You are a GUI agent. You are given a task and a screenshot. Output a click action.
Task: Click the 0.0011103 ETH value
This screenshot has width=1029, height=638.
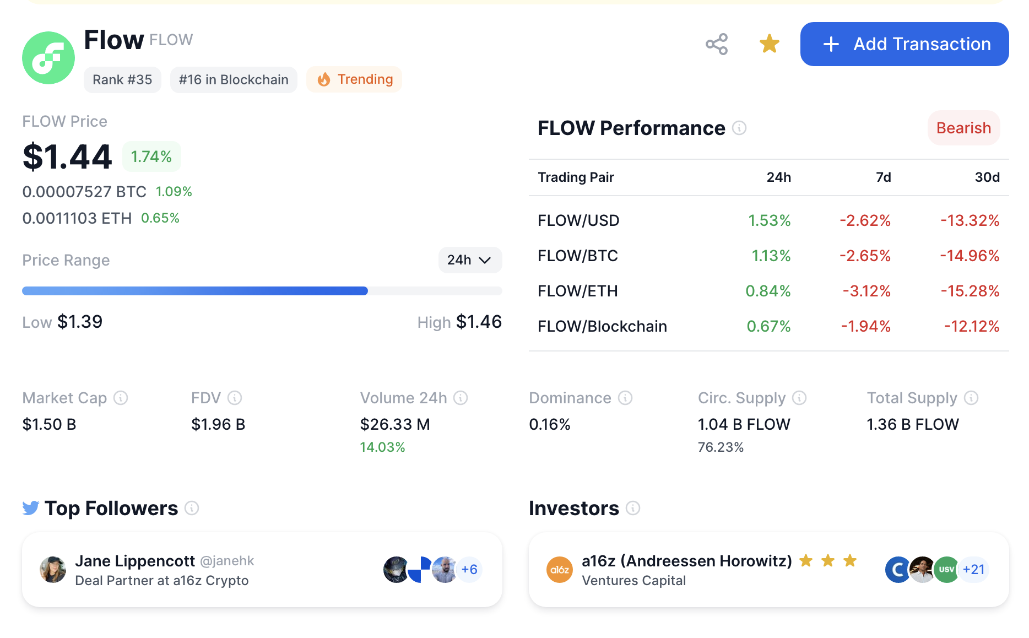(77, 218)
